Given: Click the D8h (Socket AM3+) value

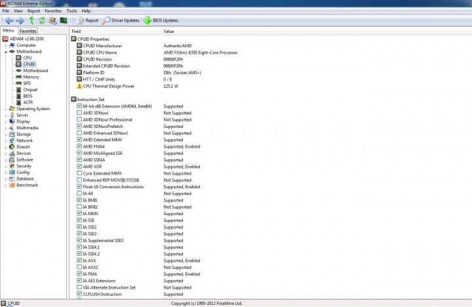Looking at the screenshot, I should point(182,73).
